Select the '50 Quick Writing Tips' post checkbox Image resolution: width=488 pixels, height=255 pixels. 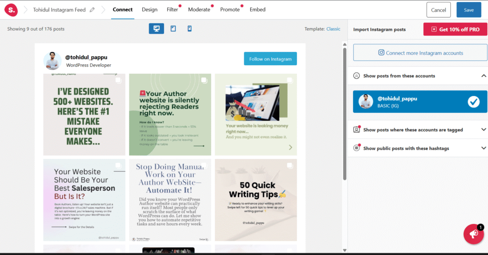click(290, 166)
